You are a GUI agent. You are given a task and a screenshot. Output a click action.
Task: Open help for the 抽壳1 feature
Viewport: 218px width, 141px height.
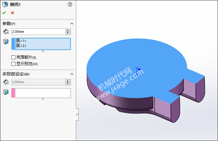click(x=70, y=4)
